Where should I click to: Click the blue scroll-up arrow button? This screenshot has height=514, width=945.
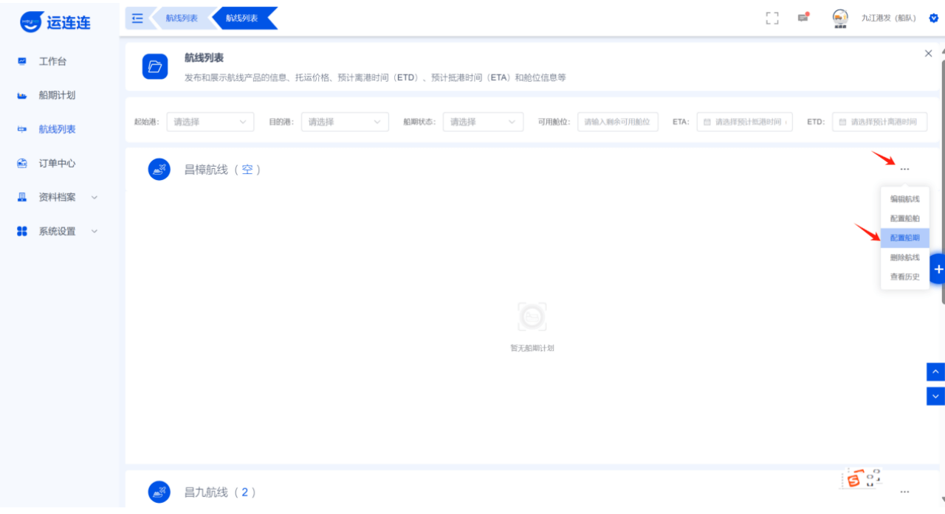pos(935,372)
